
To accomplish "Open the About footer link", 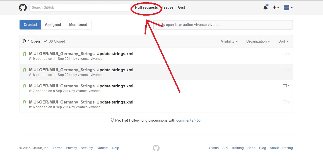I will point(274,148).
